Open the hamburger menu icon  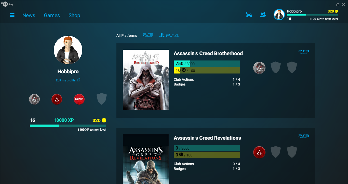pos(12,15)
